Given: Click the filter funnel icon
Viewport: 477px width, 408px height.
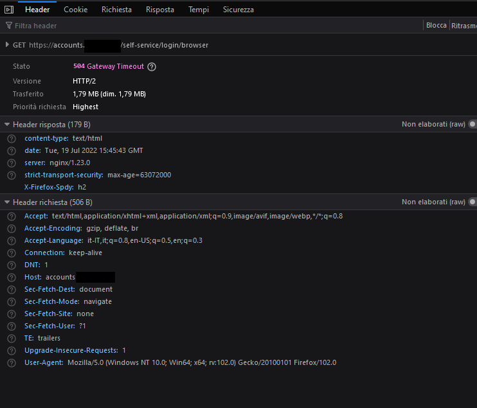Looking at the screenshot, I should tap(9, 26).
